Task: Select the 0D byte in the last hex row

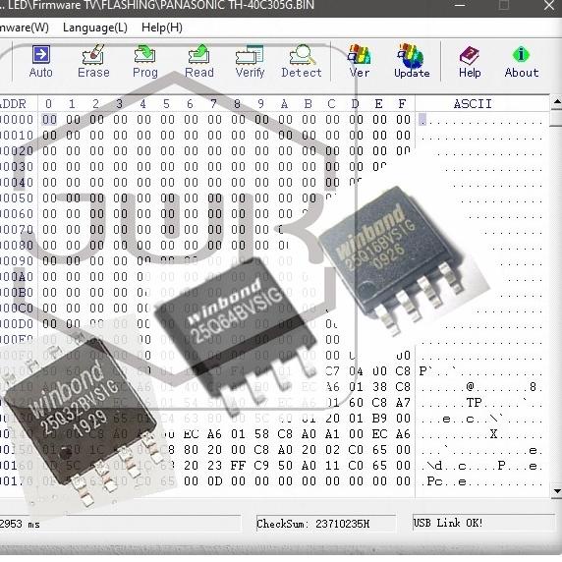Action: 214,481
